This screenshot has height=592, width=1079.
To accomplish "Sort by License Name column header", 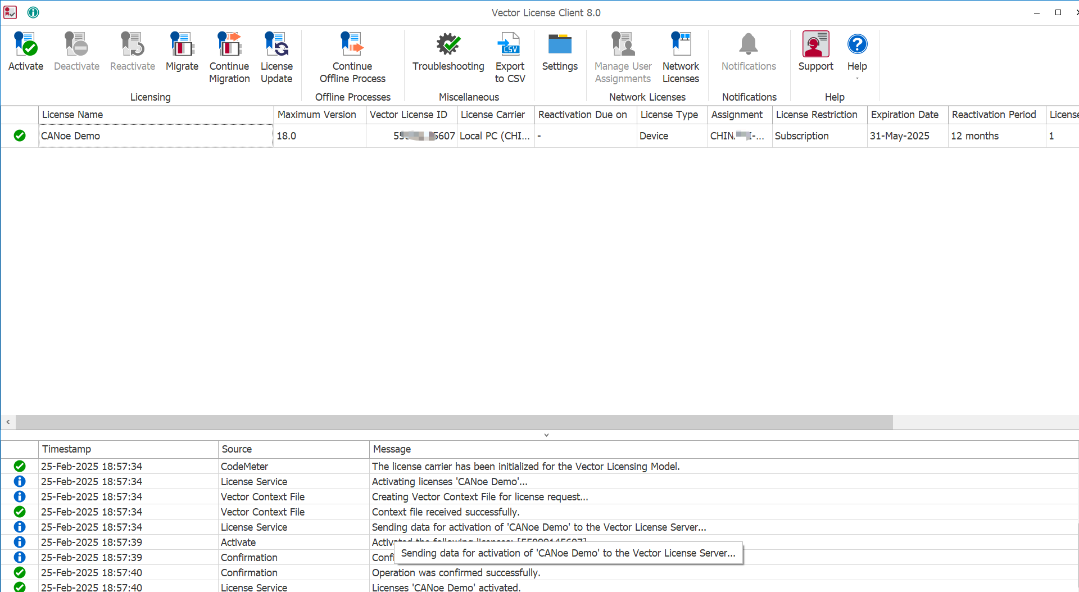I will pos(156,115).
